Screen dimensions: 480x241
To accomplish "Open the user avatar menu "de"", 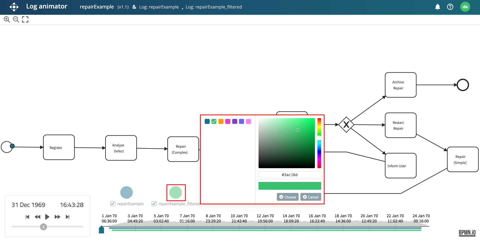I will click(465, 7).
